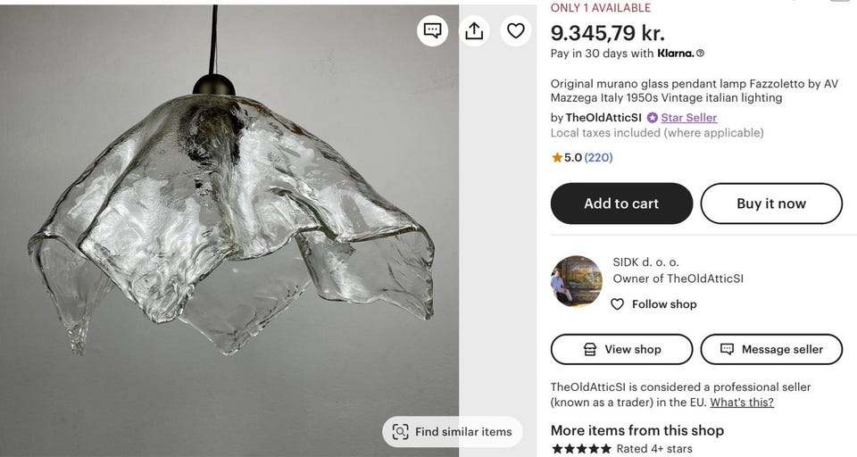The height and width of the screenshot is (457, 857).
Task: Message the seller
Action: click(x=771, y=349)
